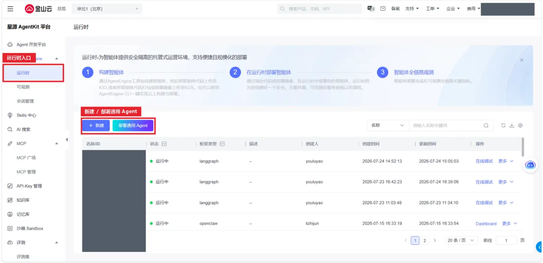543x263 pixels.
Task: Expand the 费用 menu in the top bar
Action: click(473, 8)
